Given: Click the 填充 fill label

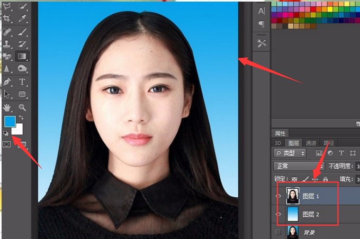Looking at the screenshot, I should pos(346,179).
